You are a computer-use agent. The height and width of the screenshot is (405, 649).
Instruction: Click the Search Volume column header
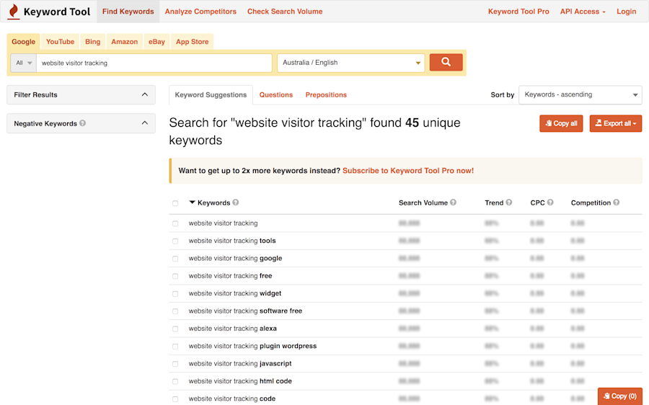423,202
